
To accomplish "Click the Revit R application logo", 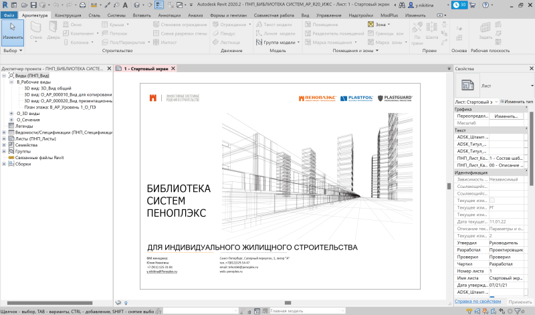I will click(x=5, y=5).
